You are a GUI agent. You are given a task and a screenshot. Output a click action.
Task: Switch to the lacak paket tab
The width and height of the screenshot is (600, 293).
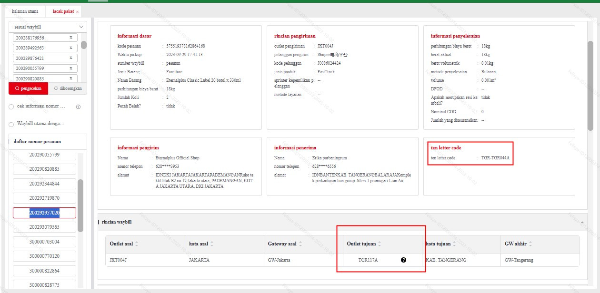tap(63, 11)
